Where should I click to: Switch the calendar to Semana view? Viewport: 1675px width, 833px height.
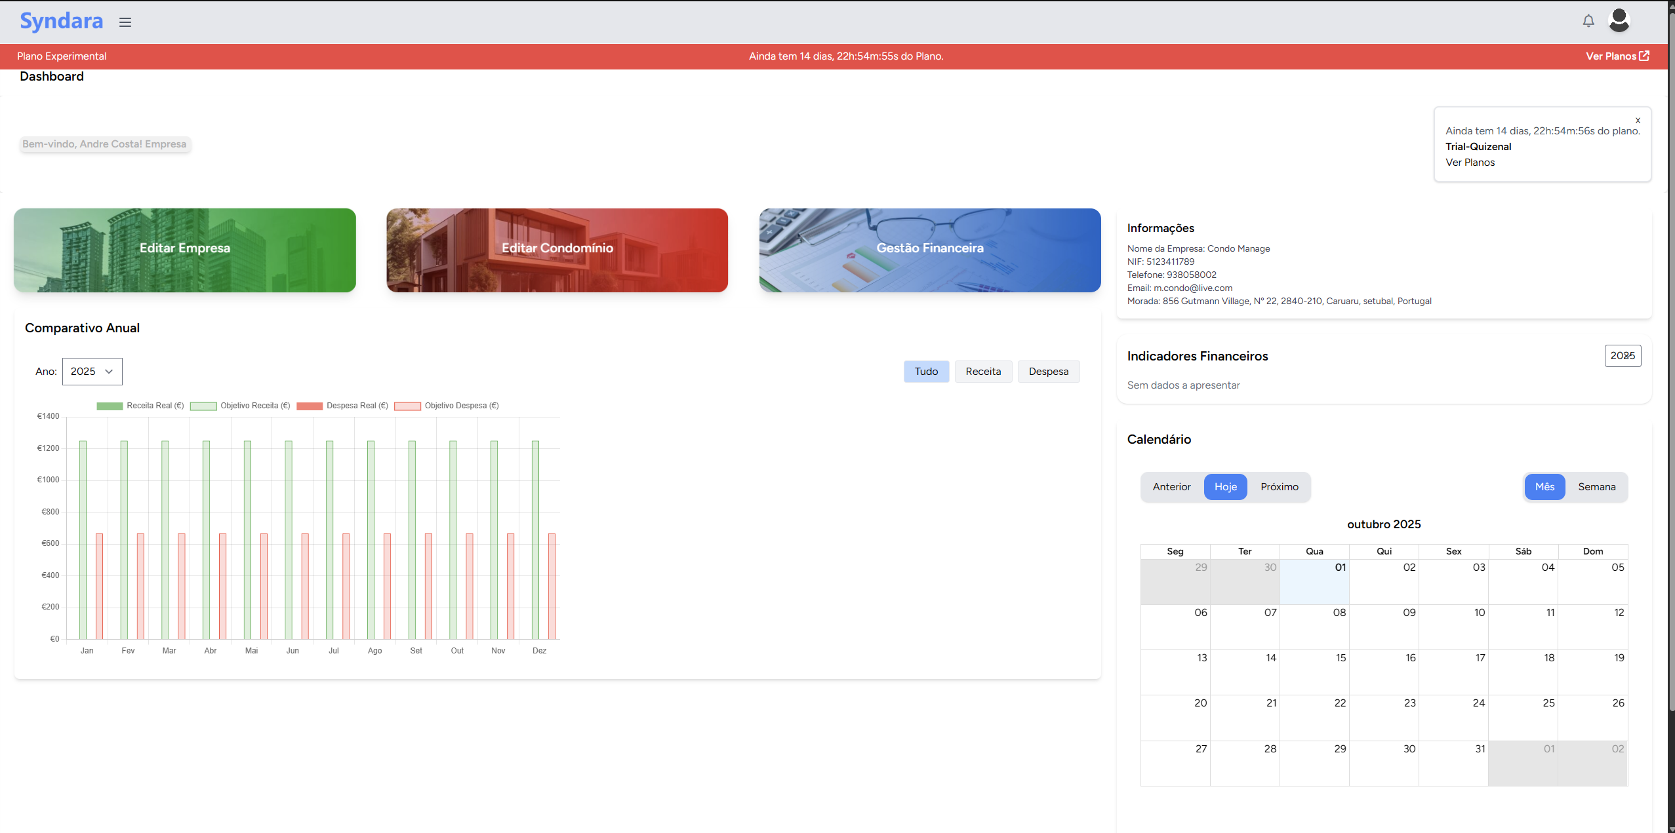click(1596, 487)
